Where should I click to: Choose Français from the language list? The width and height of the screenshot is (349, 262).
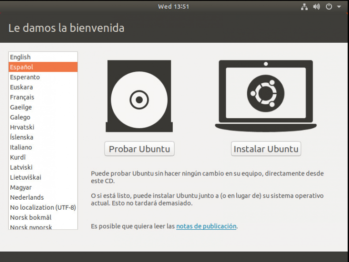tap(22, 97)
